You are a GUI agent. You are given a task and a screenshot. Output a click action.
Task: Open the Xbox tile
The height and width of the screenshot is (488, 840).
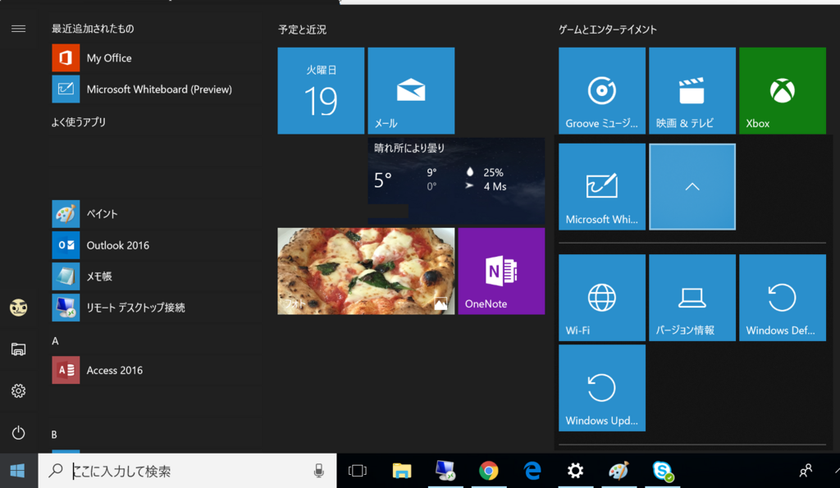tap(783, 90)
